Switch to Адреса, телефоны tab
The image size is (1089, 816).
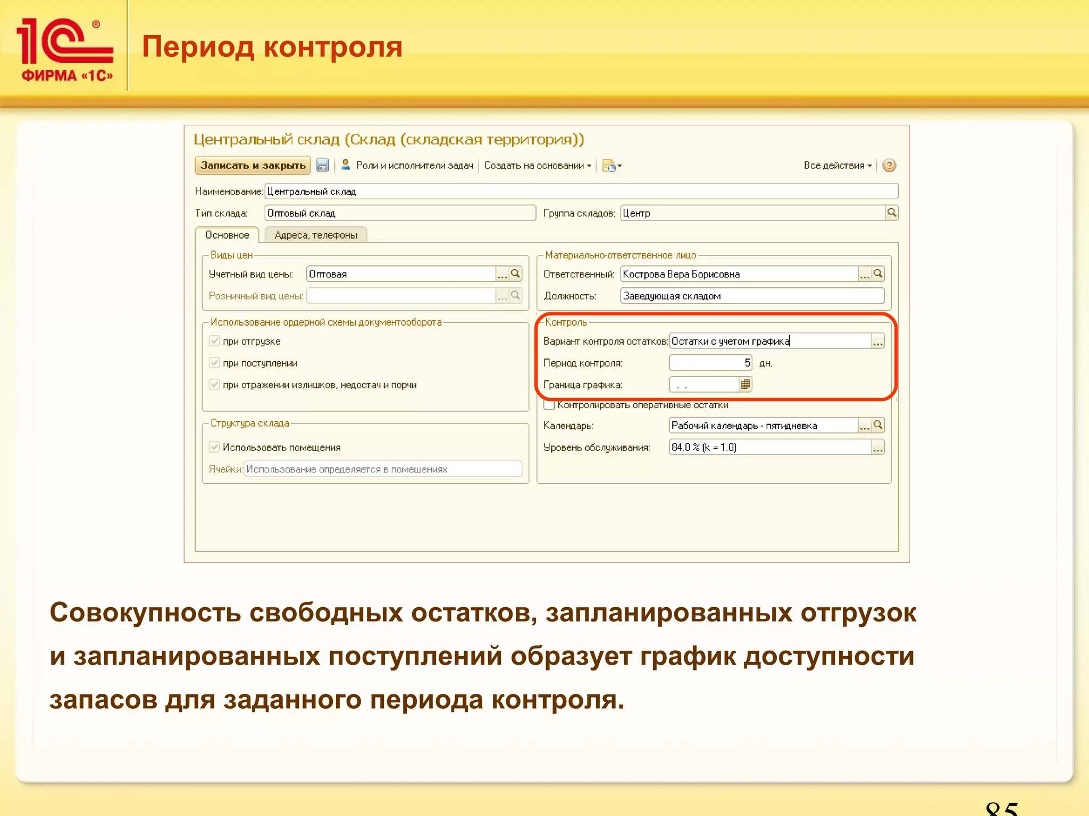(x=316, y=235)
